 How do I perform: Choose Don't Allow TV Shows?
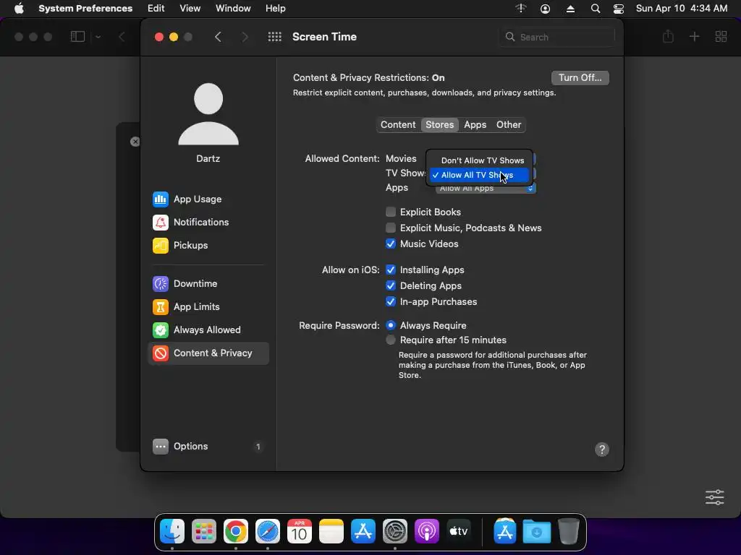click(x=479, y=160)
